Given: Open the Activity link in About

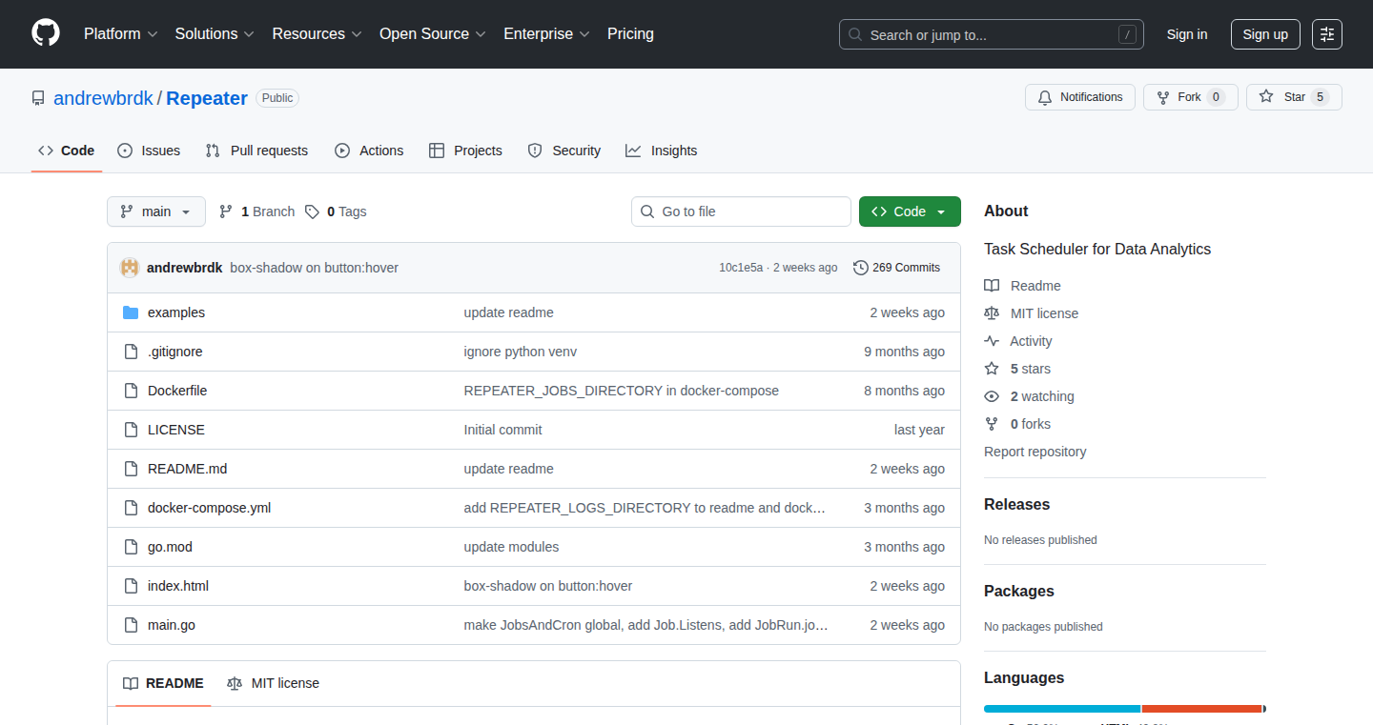Looking at the screenshot, I should point(1031,341).
